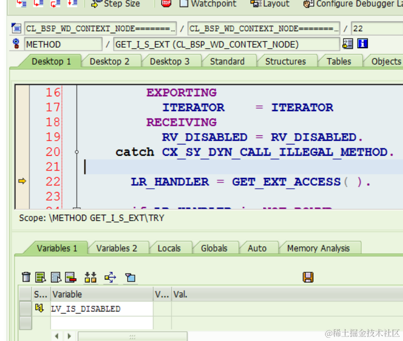Open the Auto tab
The height and width of the screenshot is (341, 403).
pyautogui.click(x=257, y=248)
